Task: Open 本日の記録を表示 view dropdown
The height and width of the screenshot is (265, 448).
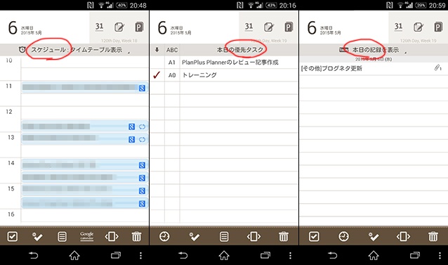Action: pyautogui.click(x=376, y=50)
